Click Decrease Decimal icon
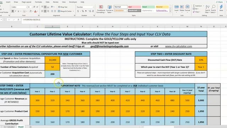 pos(93,11)
